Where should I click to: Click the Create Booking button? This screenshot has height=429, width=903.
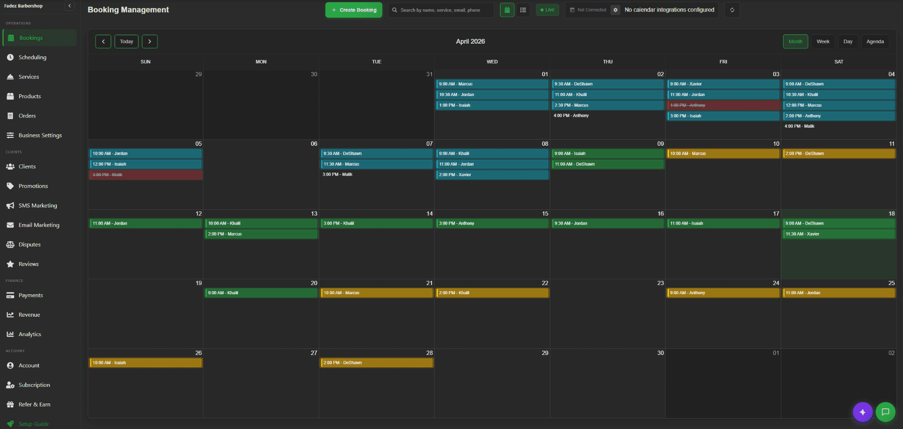point(354,10)
